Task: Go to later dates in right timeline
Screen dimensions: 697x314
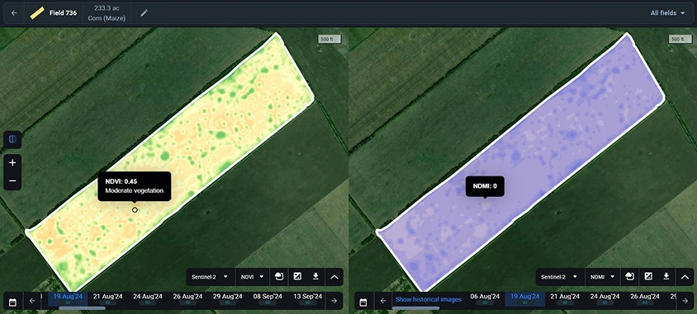Action: (x=685, y=301)
